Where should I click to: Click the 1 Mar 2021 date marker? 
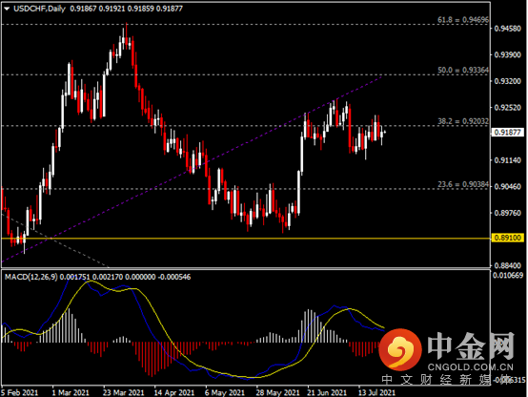pyautogui.click(x=71, y=393)
